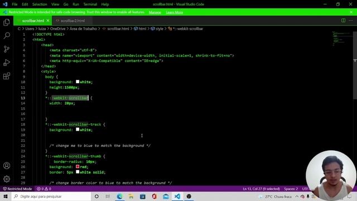Image resolution: width=357 pixels, height=201 pixels.
Task: Click the VS Code logo icon
Action: (x=5, y=4)
